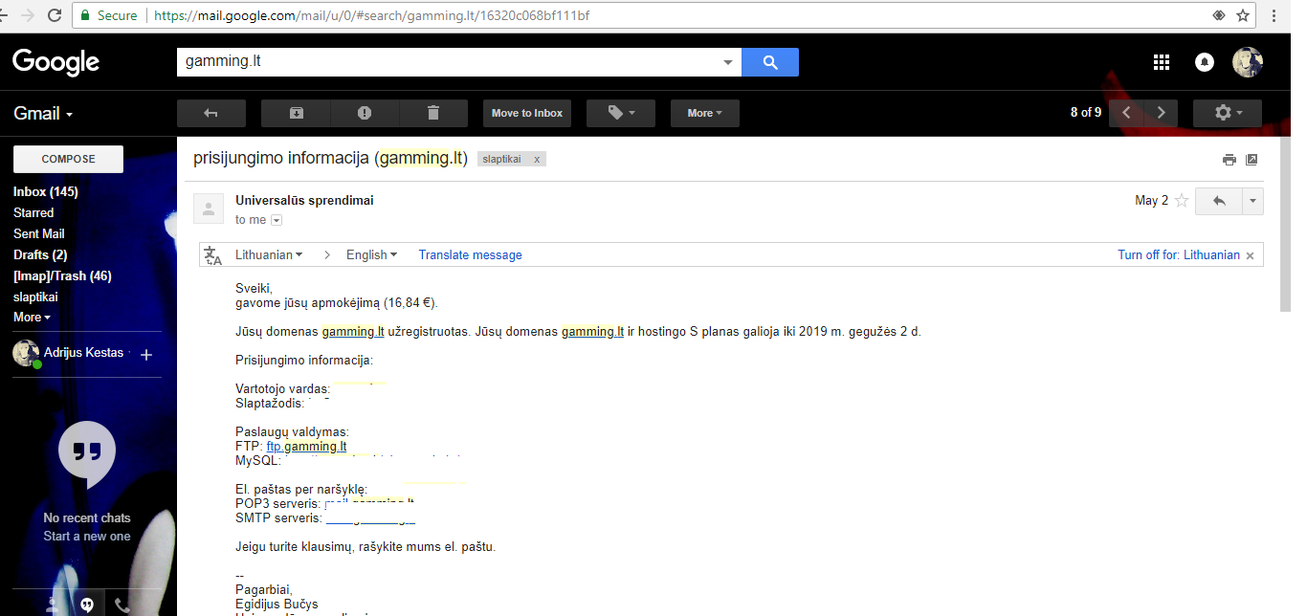Open the Labels dropdown

click(x=620, y=113)
